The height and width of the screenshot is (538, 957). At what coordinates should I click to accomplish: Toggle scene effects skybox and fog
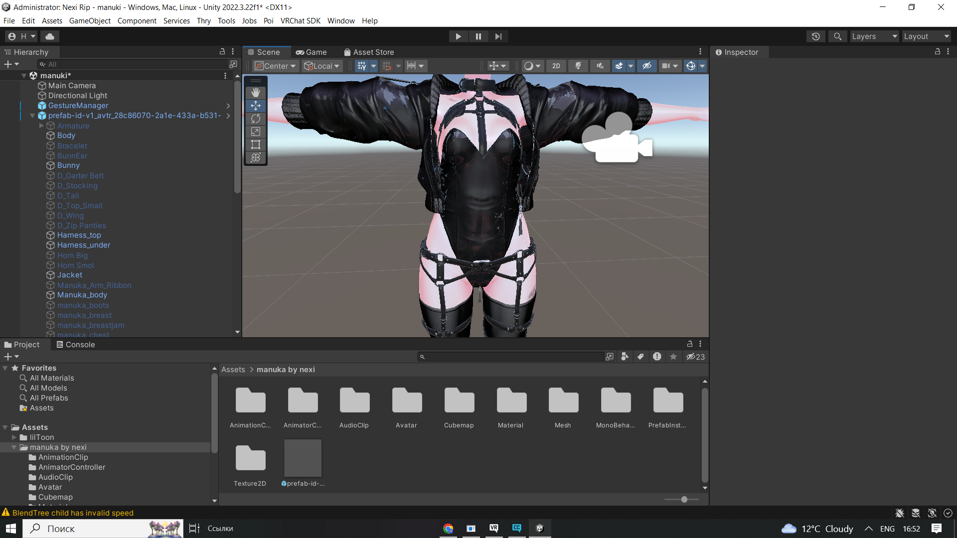(619, 66)
